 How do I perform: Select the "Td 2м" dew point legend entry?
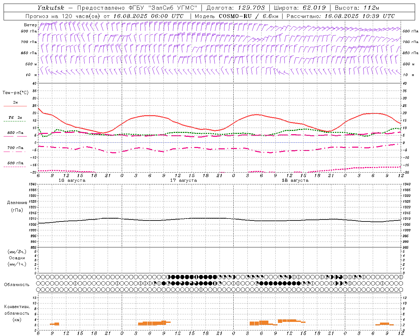point(15,117)
